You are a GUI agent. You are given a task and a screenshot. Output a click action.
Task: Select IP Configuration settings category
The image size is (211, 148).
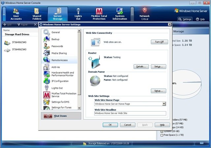(59, 81)
